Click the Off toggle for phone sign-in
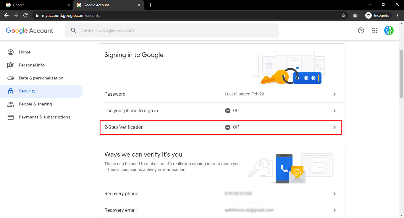Image resolution: width=404 pixels, height=218 pixels. (228, 110)
